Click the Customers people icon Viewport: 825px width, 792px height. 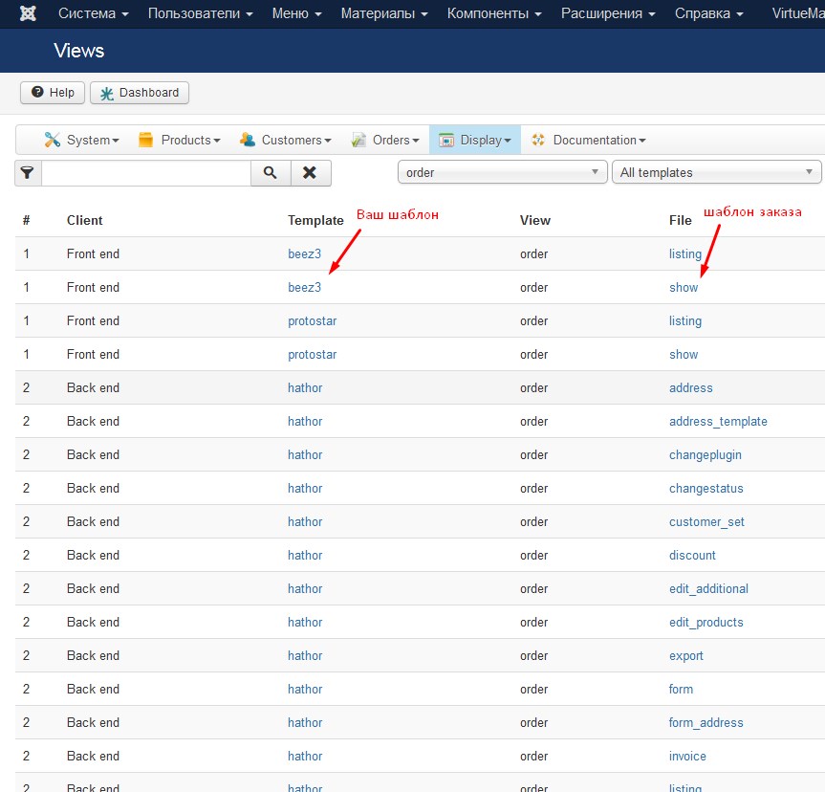click(x=248, y=140)
